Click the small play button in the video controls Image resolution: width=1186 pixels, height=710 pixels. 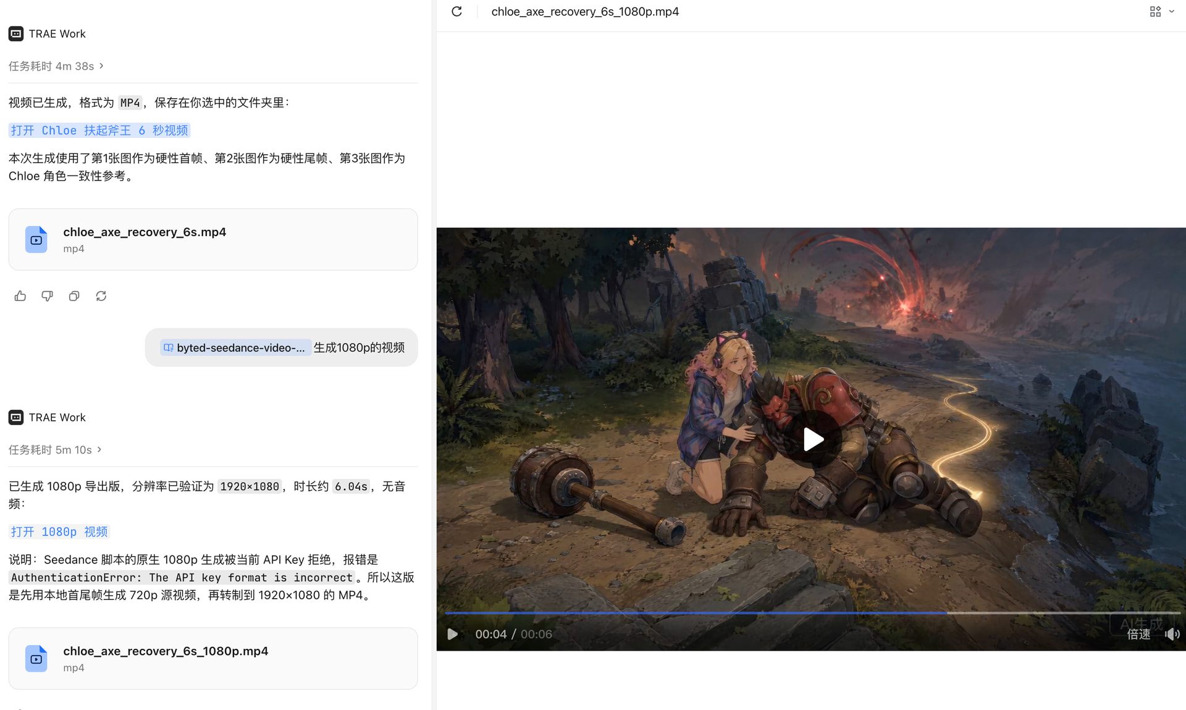(x=453, y=634)
